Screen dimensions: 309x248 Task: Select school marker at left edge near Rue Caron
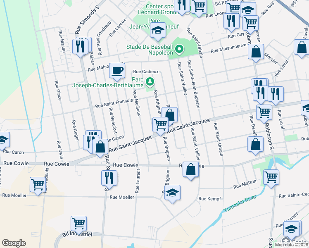click(x=3, y=140)
